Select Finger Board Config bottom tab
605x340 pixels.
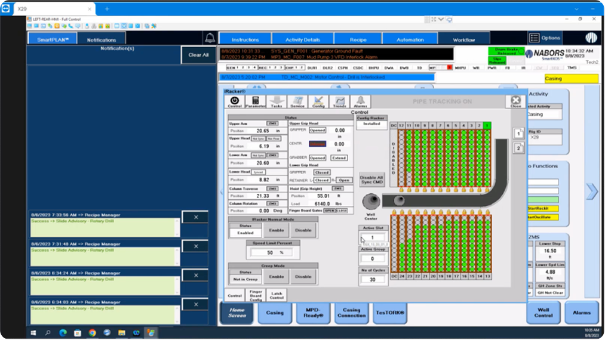[256, 295]
